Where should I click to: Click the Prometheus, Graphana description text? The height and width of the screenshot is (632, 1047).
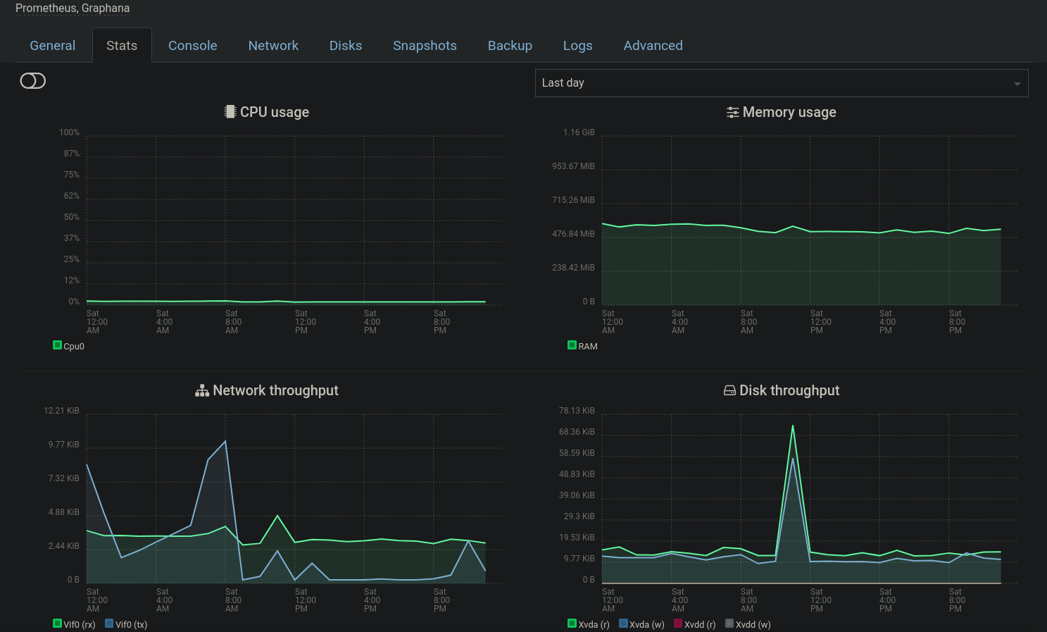(x=73, y=8)
